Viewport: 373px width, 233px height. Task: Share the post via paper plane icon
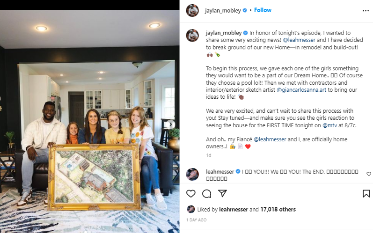[222, 193]
